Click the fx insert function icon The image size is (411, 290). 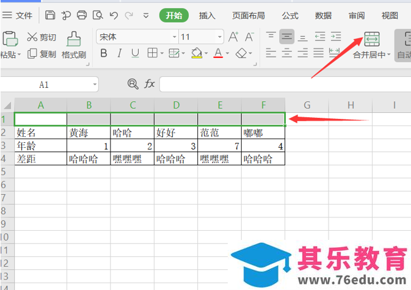(150, 84)
